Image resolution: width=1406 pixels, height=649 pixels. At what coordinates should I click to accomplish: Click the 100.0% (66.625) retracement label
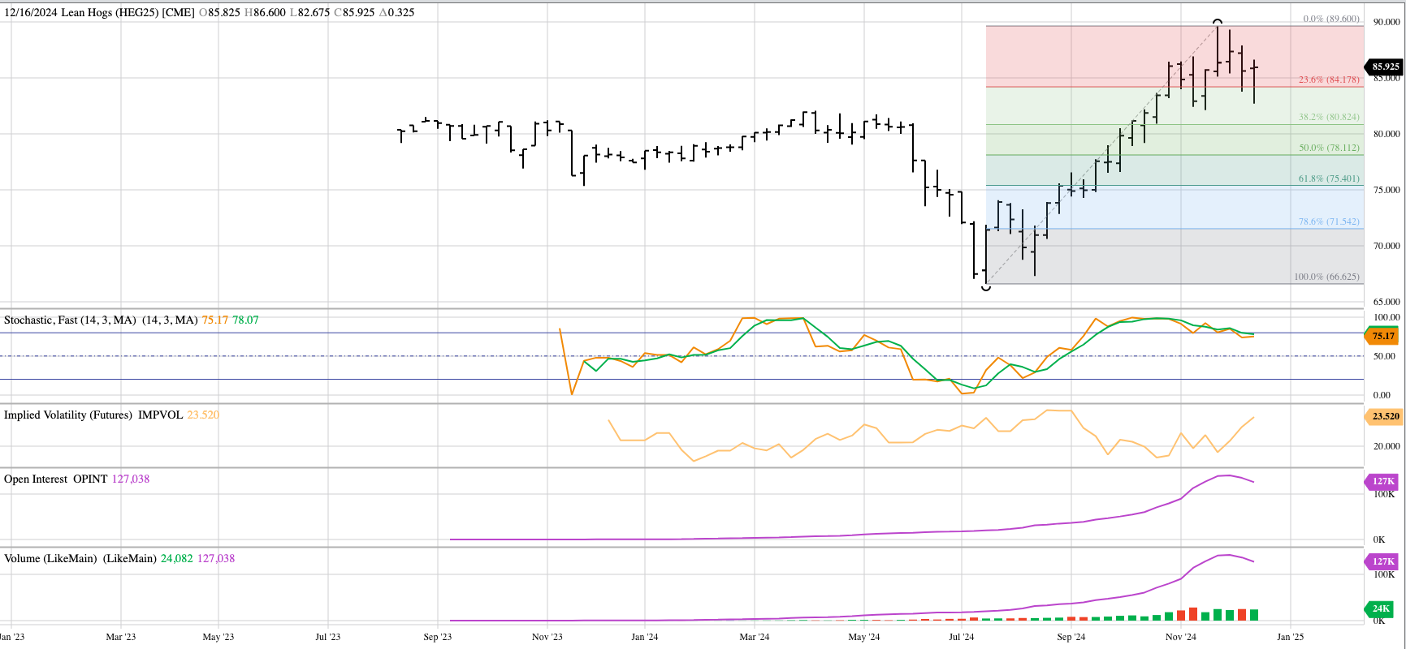(x=1326, y=277)
